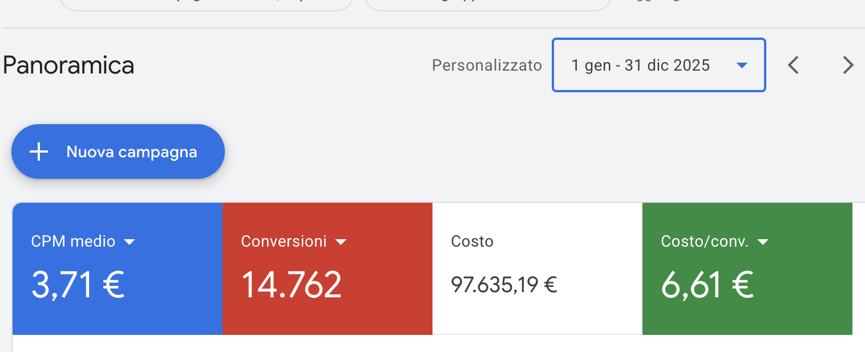The width and height of the screenshot is (865, 352).
Task: Open the date range selector arrow icon
Action: point(742,65)
